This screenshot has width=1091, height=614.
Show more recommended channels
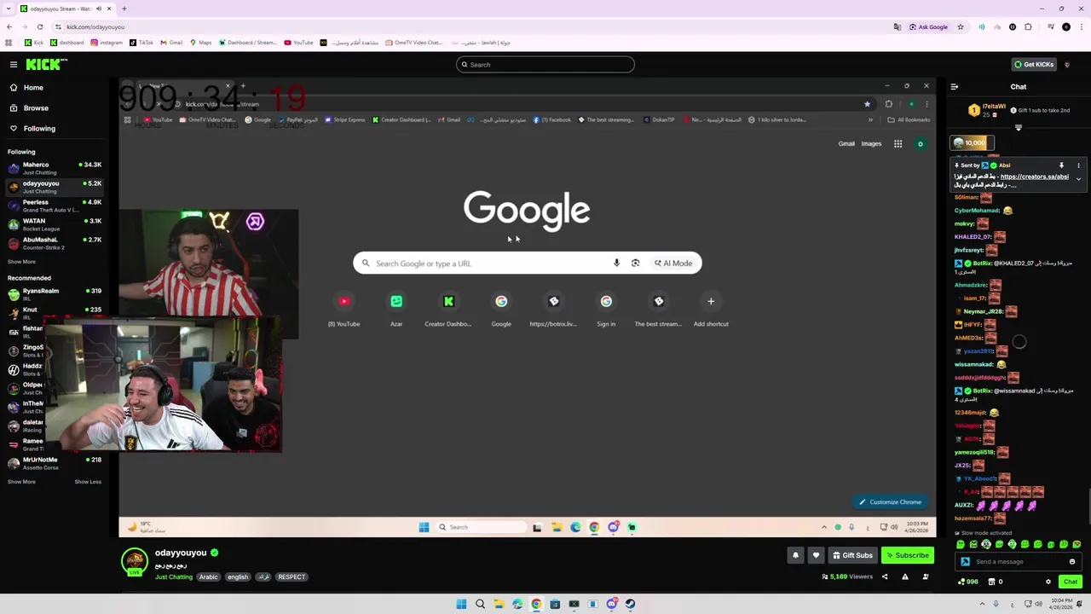(22, 482)
